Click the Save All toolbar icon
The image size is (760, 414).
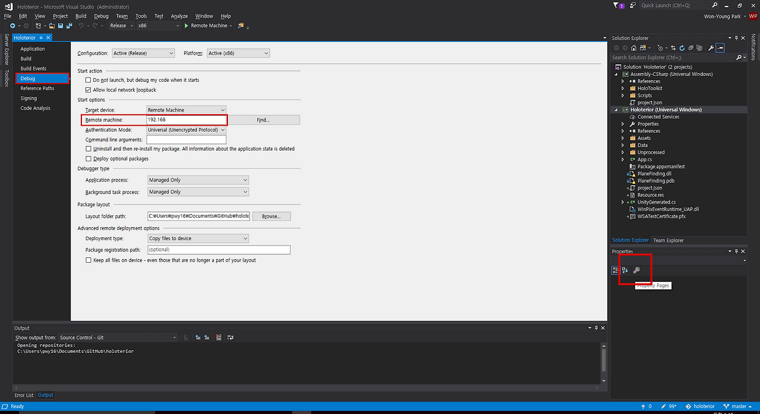point(69,26)
